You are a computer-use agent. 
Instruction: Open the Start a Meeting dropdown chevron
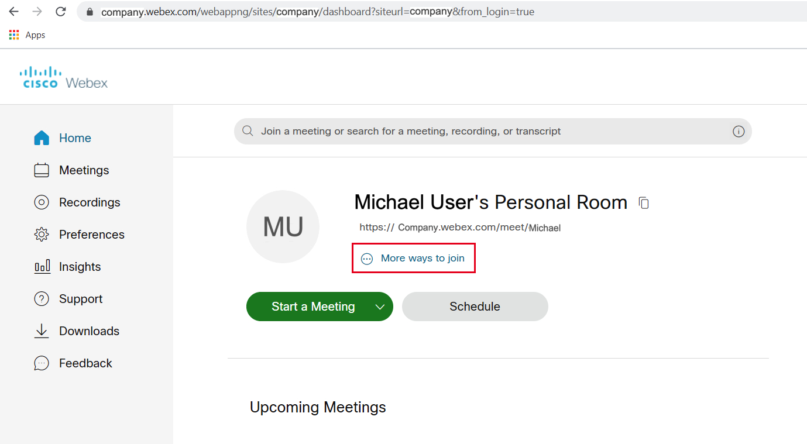pos(380,306)
